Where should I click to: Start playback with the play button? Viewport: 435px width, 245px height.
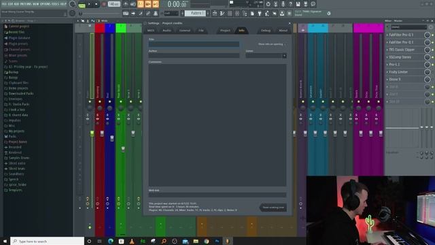click(x=89, y=4)
